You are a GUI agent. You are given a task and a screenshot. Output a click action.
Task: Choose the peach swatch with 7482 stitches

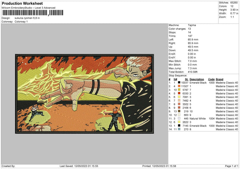(179, 100)
